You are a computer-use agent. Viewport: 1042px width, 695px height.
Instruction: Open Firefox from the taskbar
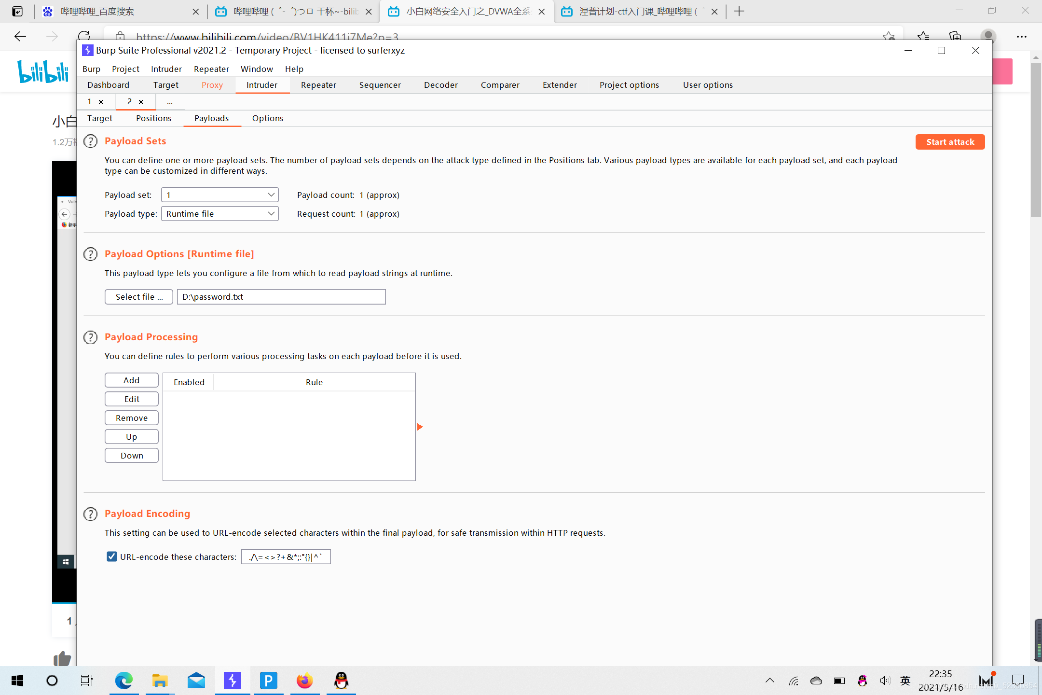[304, 681]
